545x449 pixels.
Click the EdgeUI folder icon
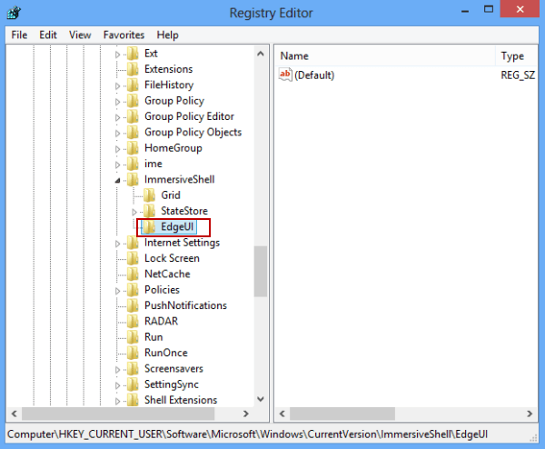[x=150, y=226]
